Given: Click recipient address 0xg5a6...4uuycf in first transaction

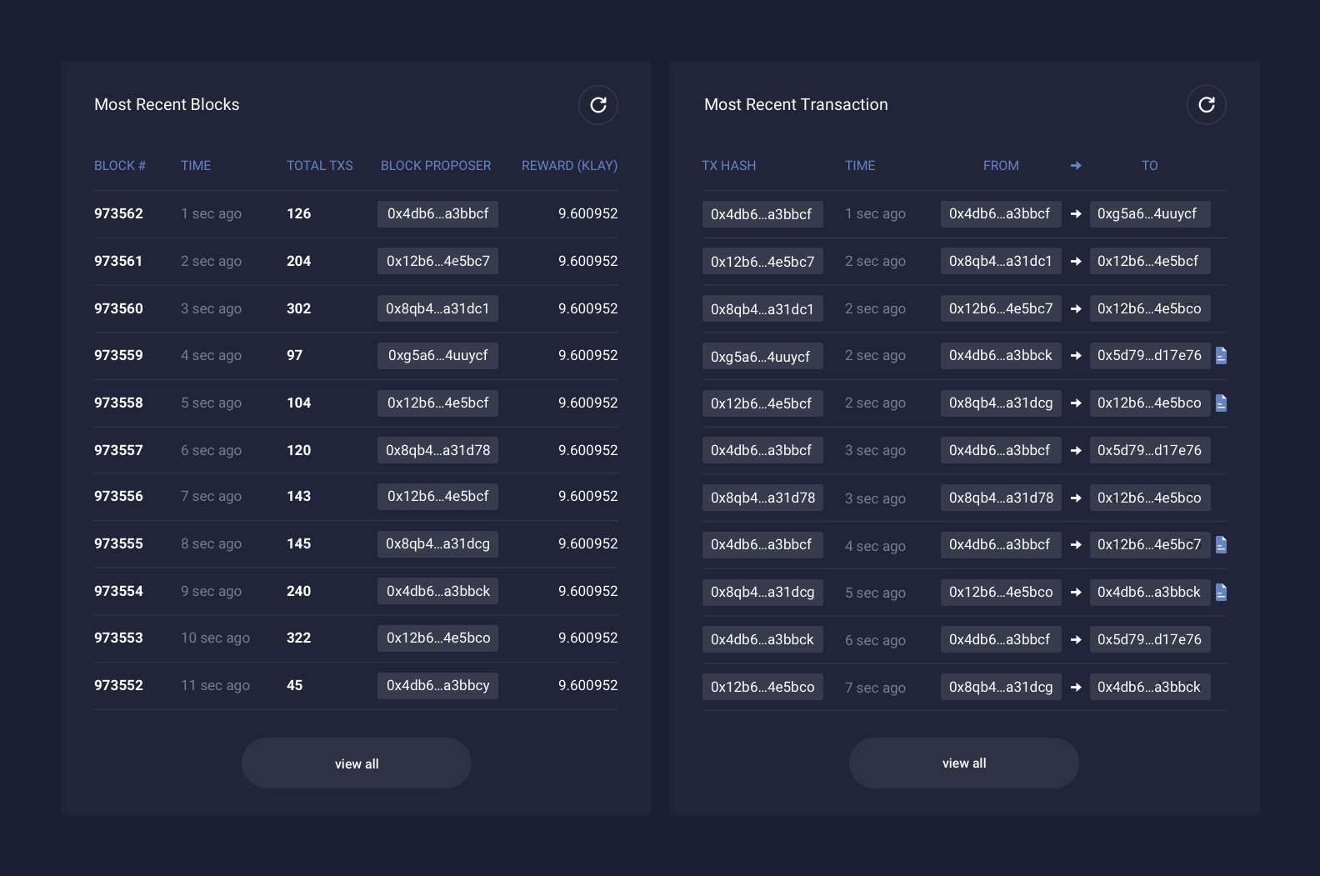Looking at the screenshot, I should pyautogui.click(x=1149, y=214).
